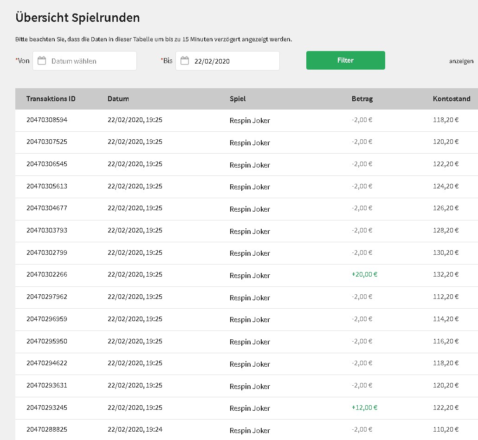Viewport: 478px width, 440px height.
Task: Click the Von 'Datum wählen' date input
Action: (x=85, y=61)
